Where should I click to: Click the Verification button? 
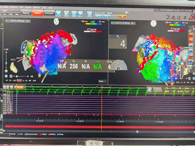click(x=49, y=13)
